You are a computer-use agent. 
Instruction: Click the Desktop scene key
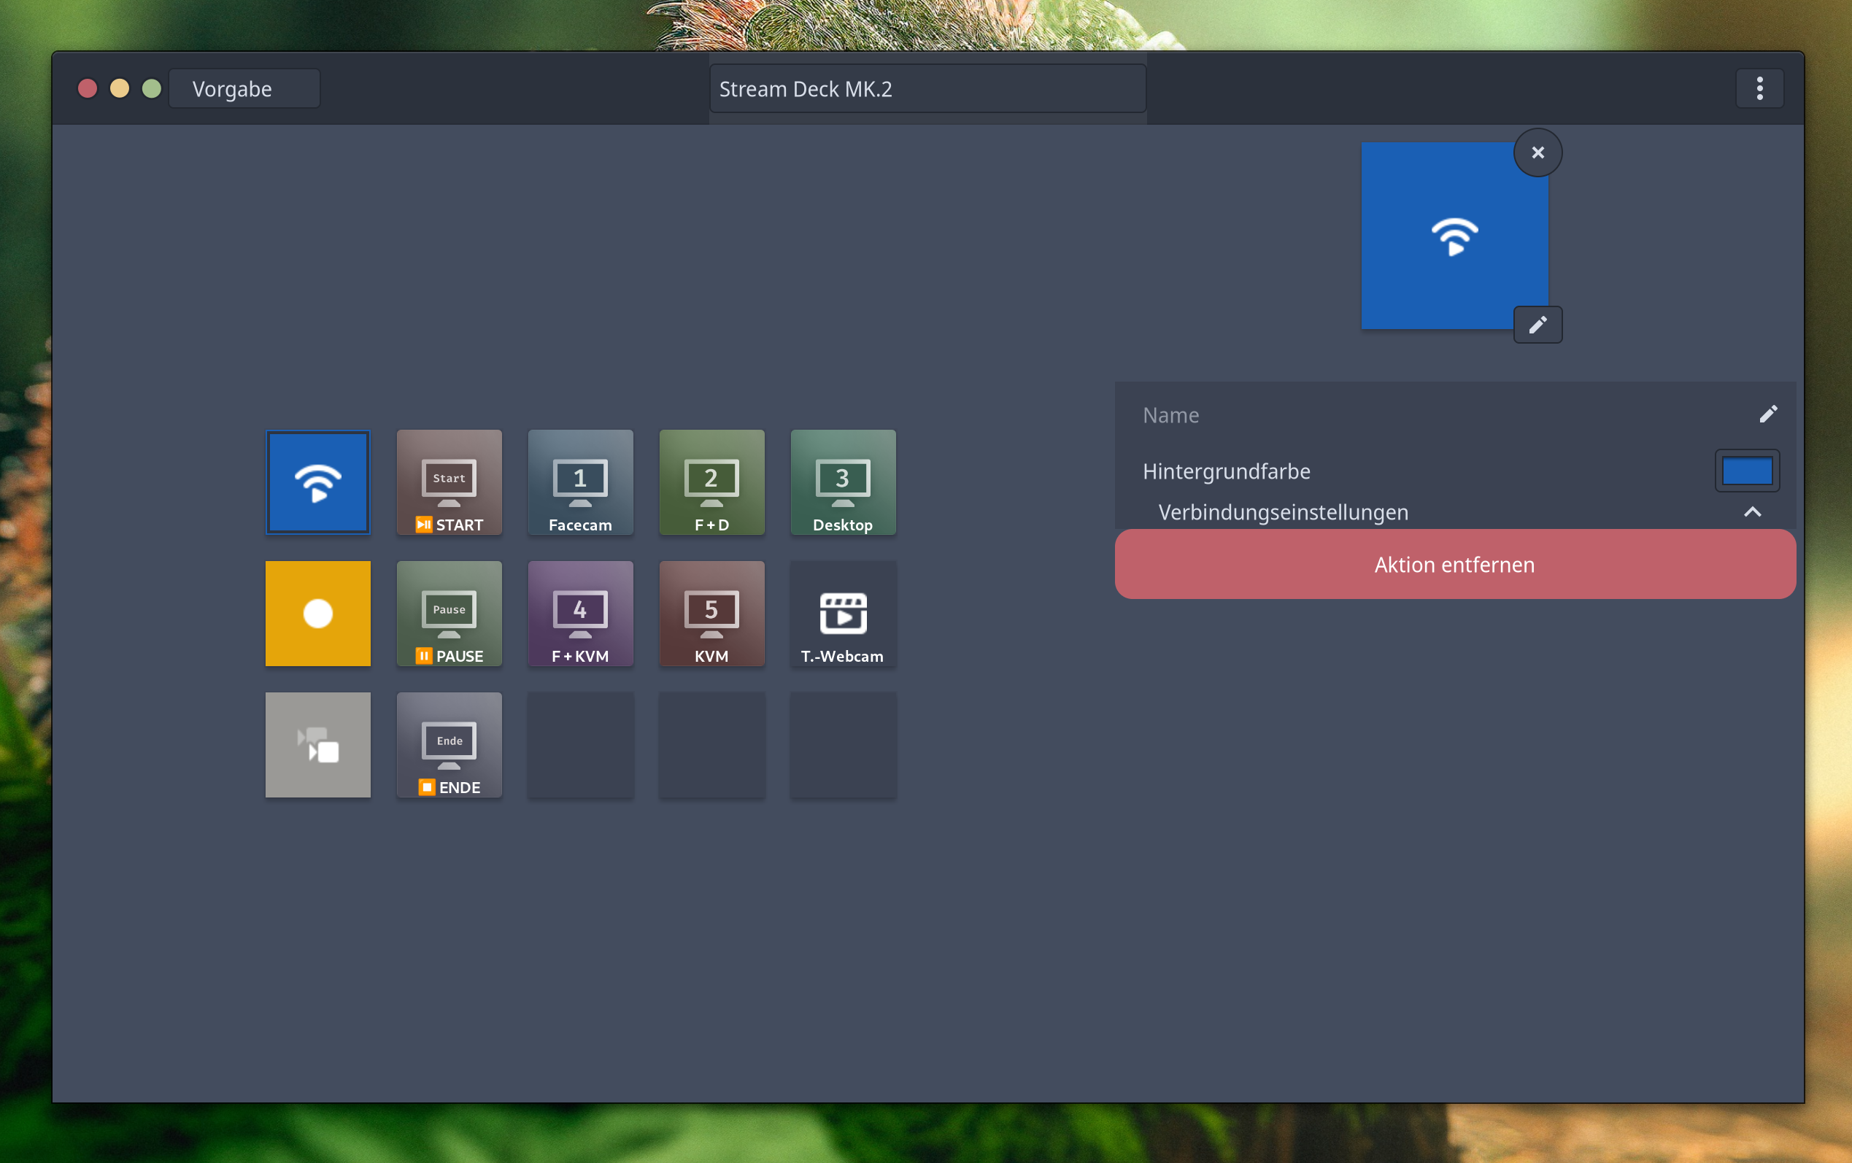tap(843, 482)
